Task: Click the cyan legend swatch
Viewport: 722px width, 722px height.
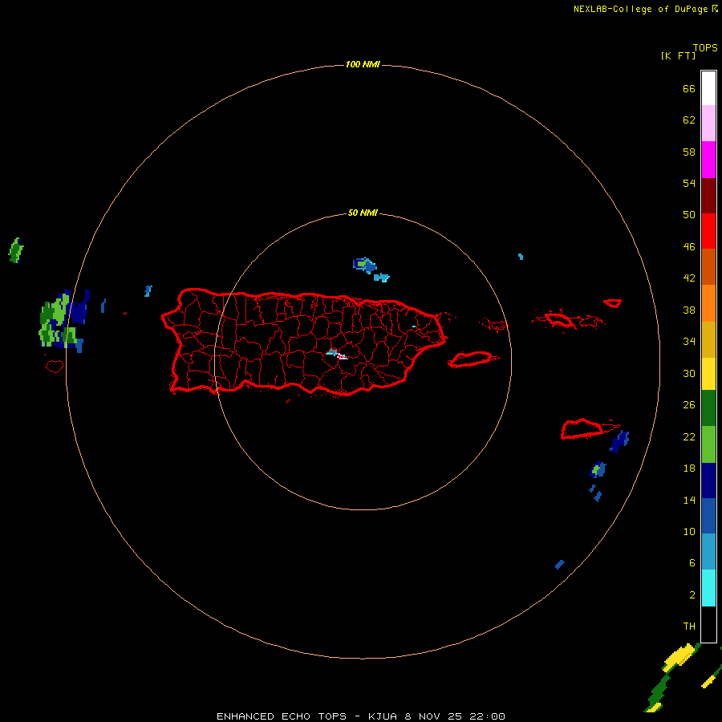Action: pos(708,588)
